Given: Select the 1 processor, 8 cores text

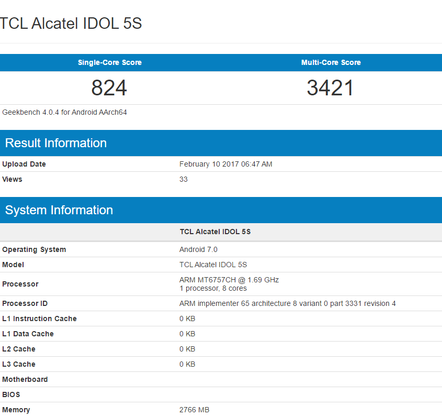Looking at the screenshot, I should (213, 288).
